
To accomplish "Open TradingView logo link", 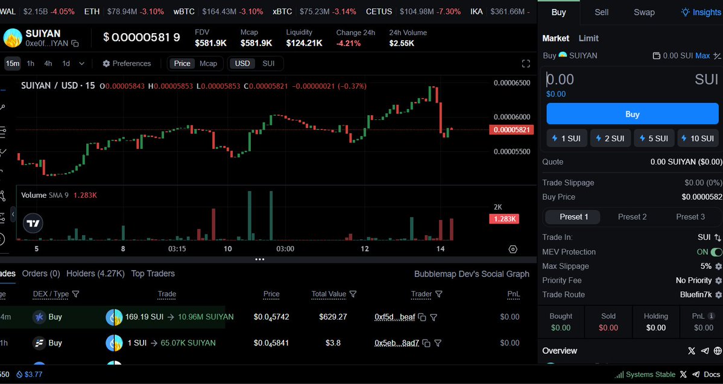I will tap(33, 224).
